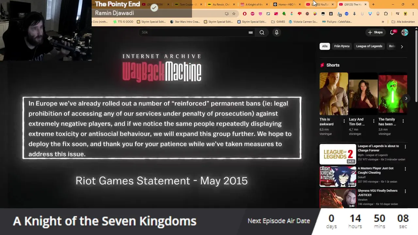Viewport: 418px width, 235px height.
Task: Open the on-screen keyboard icon in search box
Action: [250, 32]
